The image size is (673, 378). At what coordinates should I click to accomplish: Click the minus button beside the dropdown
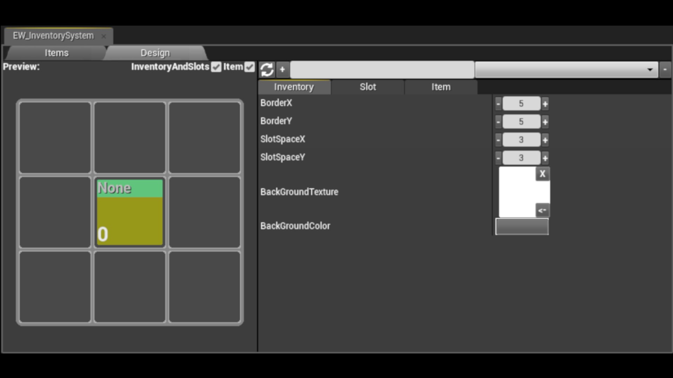click(x=665, y=70)
